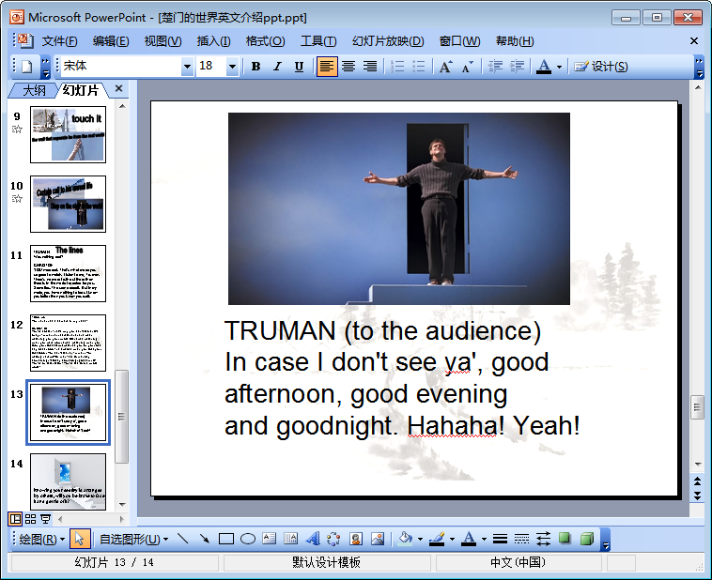Insert WordArt from drawing toolbar
This screenshot has width=712, height=580.
pyautogui.click(x=313, y=539)
